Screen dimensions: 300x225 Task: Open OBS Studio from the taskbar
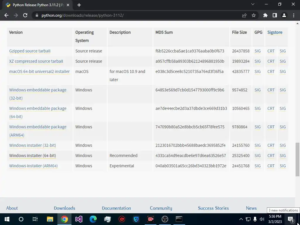(x=165, y=219)
